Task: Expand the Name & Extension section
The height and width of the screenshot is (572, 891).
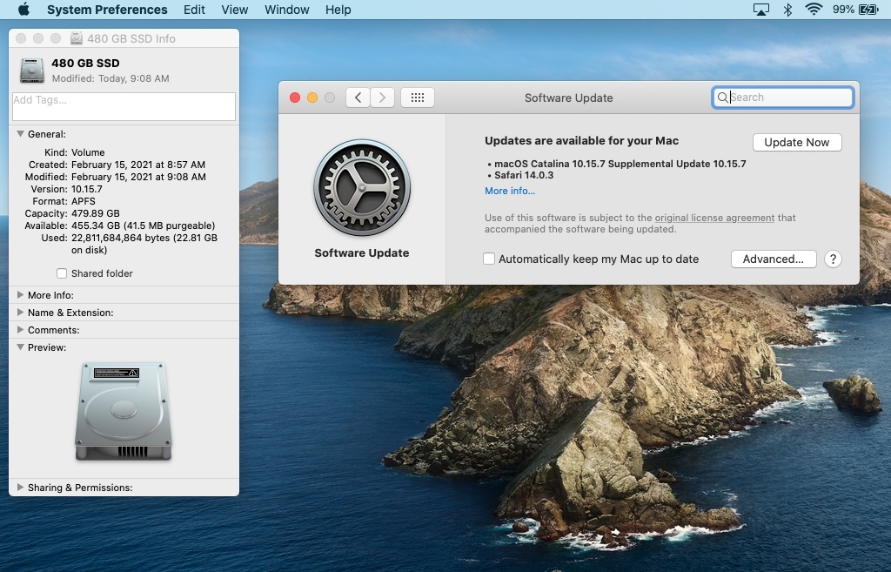Action: click(x=21, y=313)
